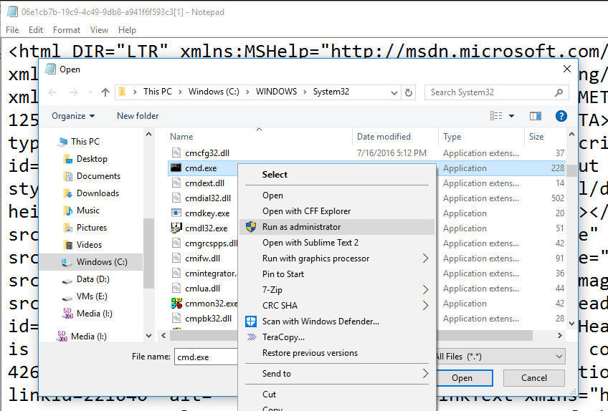This screenshot has width=608, height=411.
Task: Choose Open with Sublime Text 2
Action: tap(336, 243)
